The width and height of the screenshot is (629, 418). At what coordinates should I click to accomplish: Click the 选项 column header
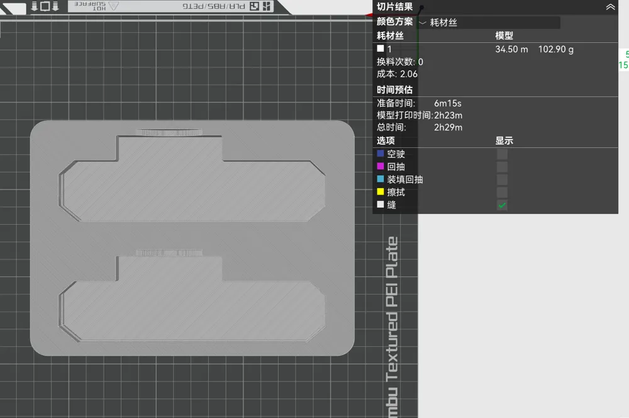(386, 141)
